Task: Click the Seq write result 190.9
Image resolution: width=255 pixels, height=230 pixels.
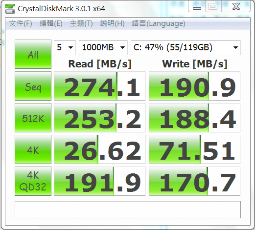Action: point(194,86)
